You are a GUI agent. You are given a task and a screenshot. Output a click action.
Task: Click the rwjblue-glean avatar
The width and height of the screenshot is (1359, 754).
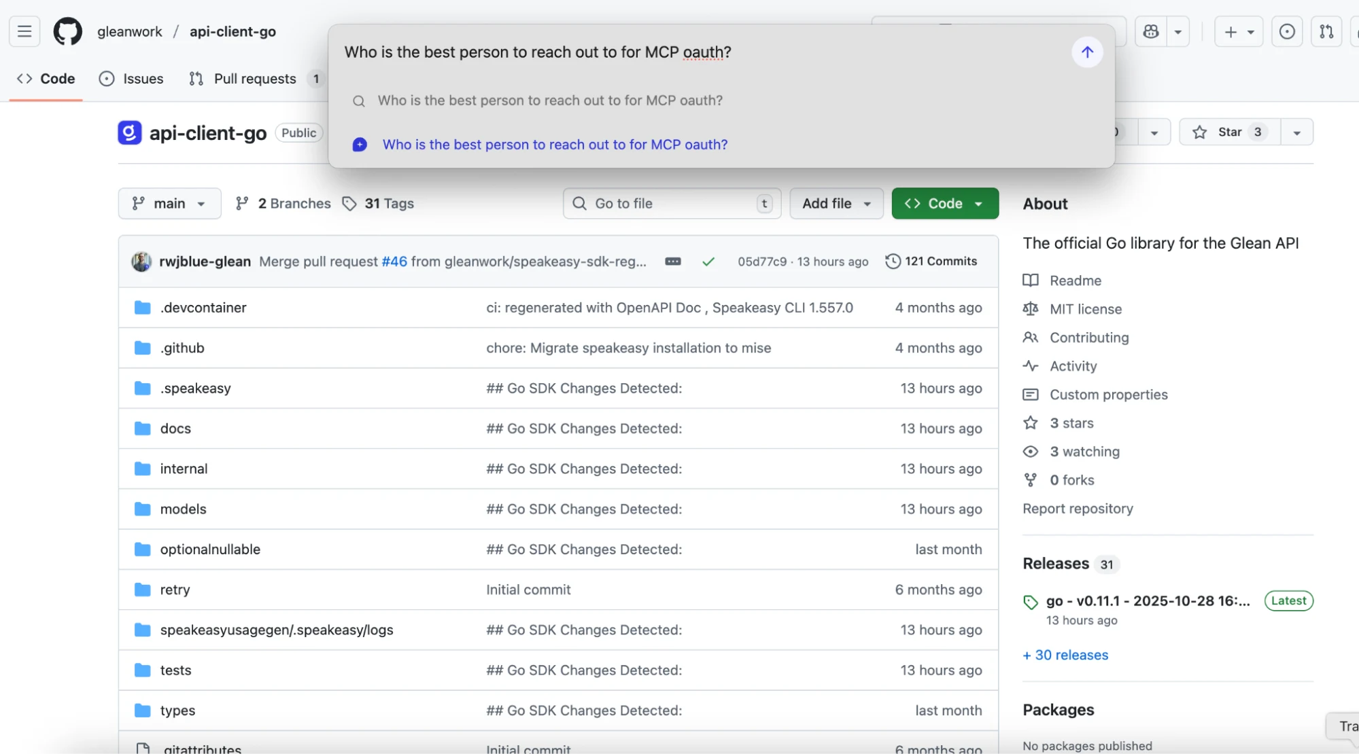pos(141,262)
